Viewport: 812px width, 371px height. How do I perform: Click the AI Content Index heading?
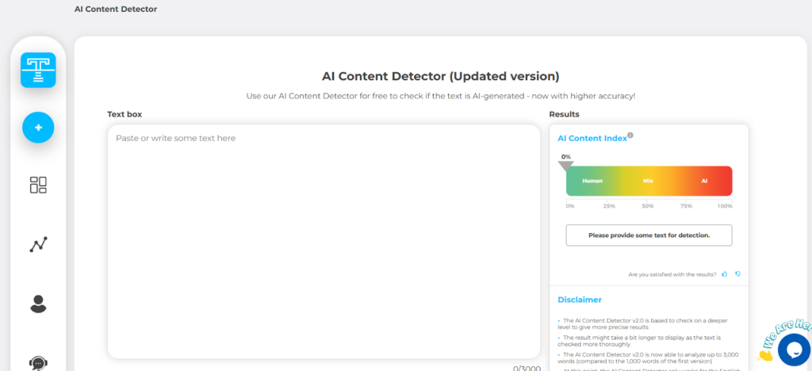[592, 138]
